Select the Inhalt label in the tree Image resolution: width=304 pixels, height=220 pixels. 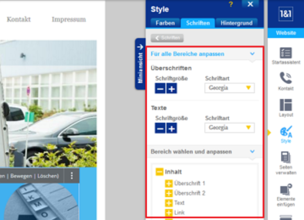click(173, 172)
